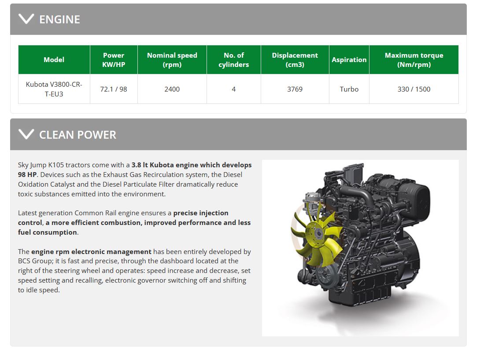Click the No. of cylinders header
The width and height of the screenshot is (480, 350).
(233, 60)
